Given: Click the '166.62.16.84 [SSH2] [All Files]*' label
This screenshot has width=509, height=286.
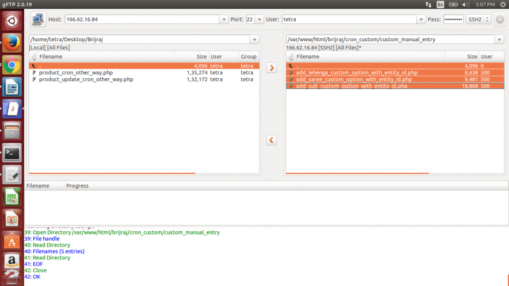Looking at the screenshot, I should click(324, 48).
